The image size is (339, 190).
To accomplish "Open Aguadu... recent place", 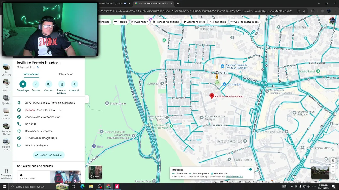I will 6,99.
